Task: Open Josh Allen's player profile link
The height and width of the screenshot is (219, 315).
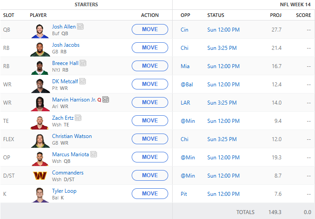Action: coord(64,27)
